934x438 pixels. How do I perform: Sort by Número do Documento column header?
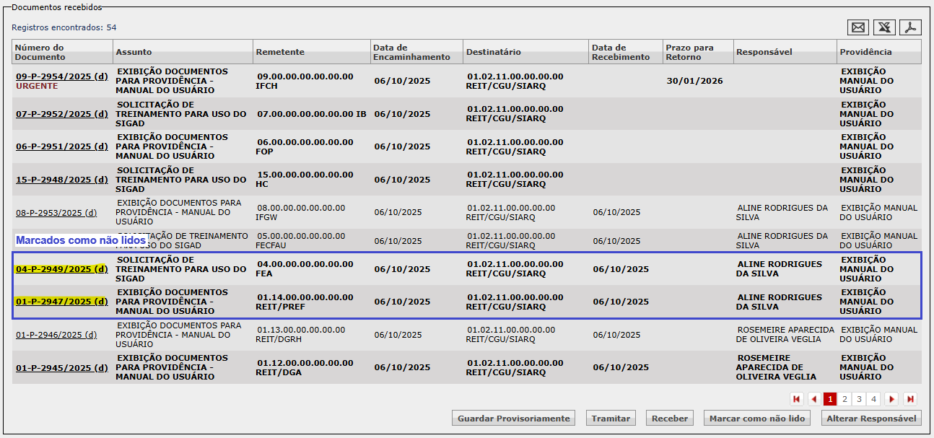tap(40, 52)
